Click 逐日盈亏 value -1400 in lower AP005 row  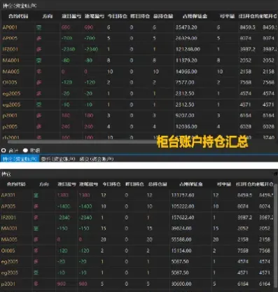[x=64, y=207]
